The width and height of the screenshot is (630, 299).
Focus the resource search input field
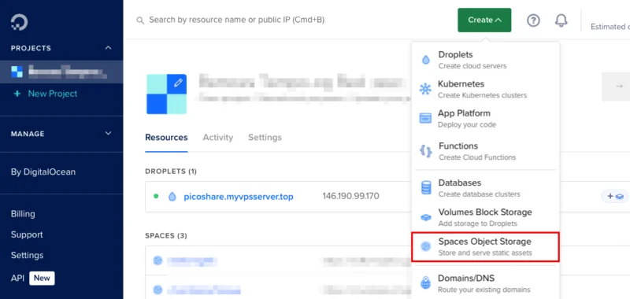pyautogui.click(x=237, y=20)
